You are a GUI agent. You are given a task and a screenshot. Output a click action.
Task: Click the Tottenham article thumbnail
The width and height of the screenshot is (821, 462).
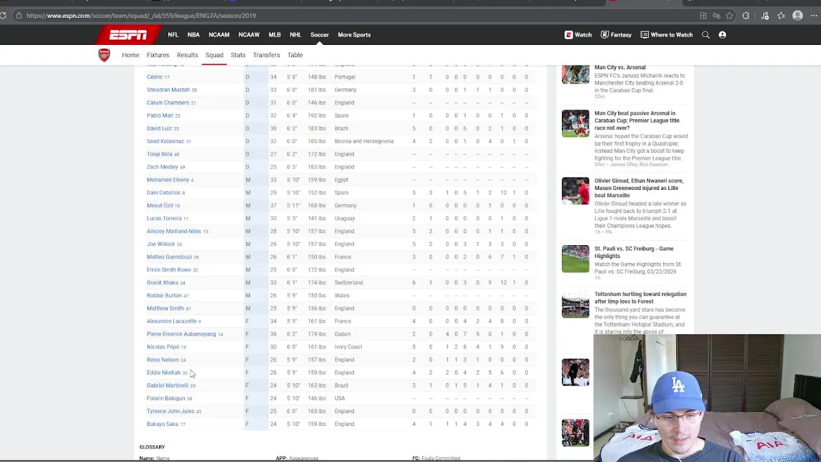[x=575, y=305]
